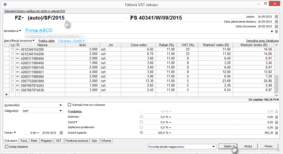The height and width of the screenshot is (154, 283).
Task: Click the new row asterisk marker
Action: (7, 94)
